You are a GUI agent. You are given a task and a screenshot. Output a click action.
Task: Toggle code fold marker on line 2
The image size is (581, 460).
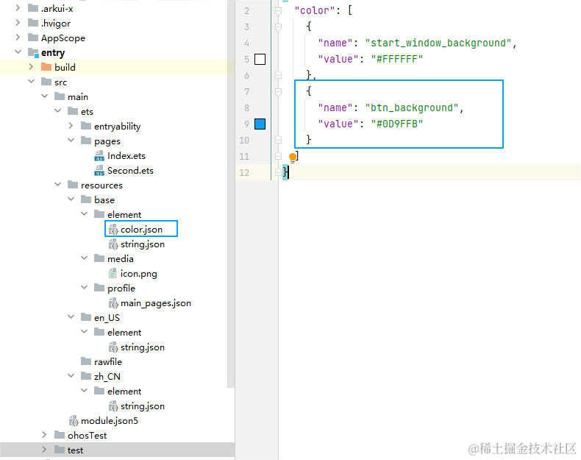(x=278, y=11)
